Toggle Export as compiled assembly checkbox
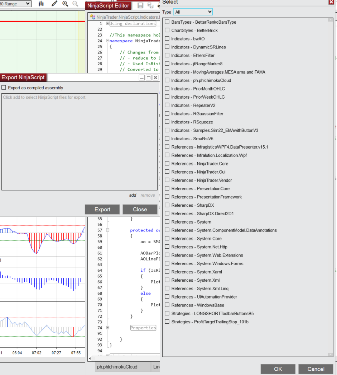This screenshot has height=375, width=337. point(4,88)
